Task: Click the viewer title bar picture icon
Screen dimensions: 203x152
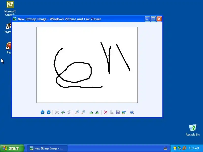Action: click(14, 19)
